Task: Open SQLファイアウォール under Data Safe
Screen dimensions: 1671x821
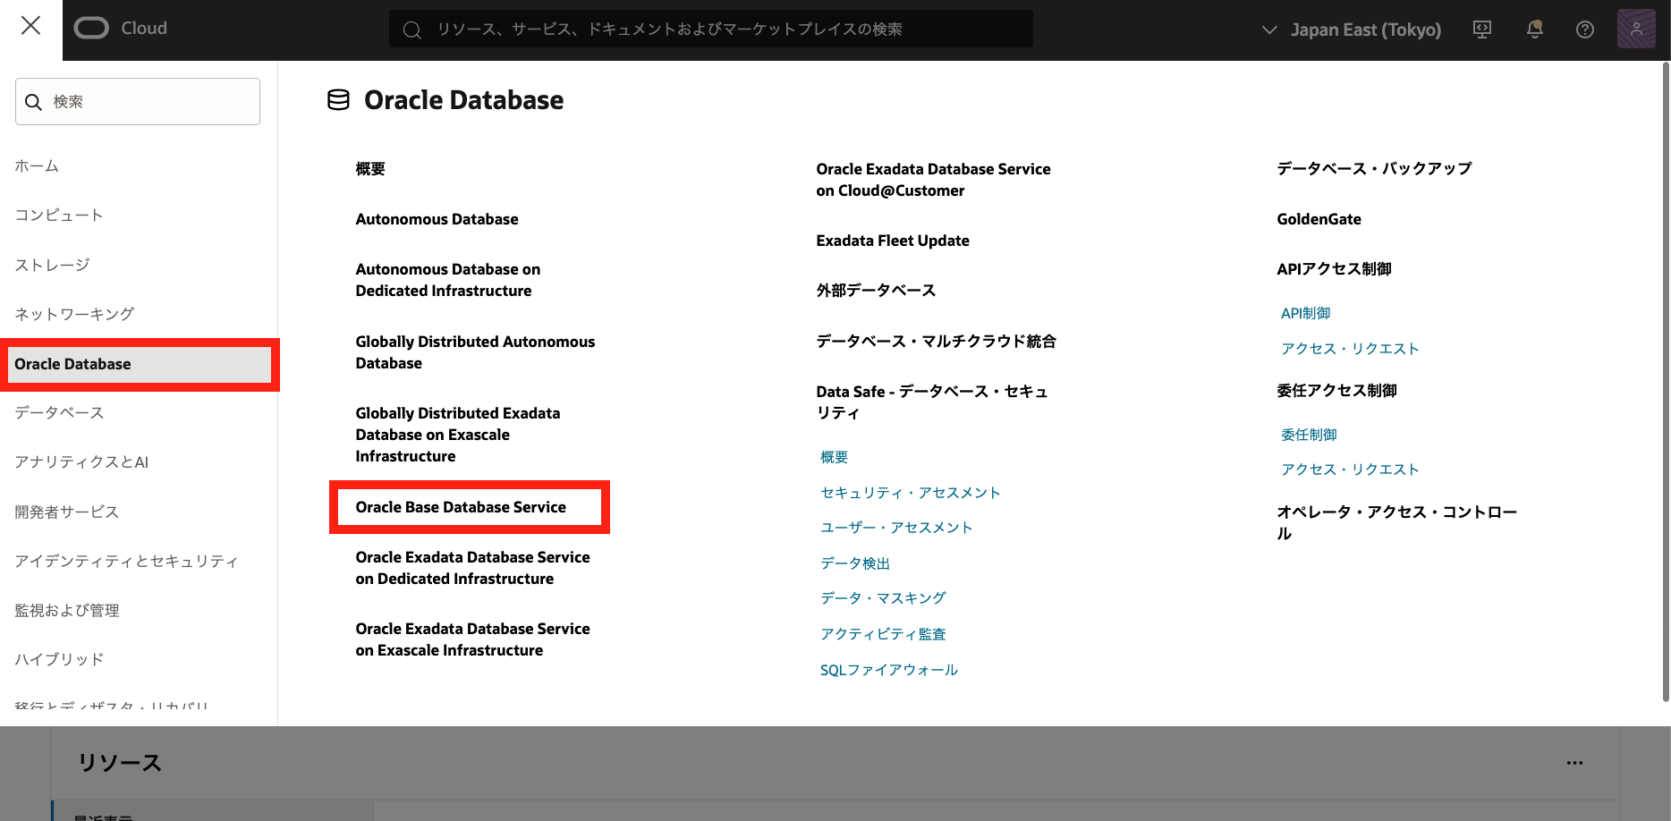Action: pyautogui.click(x=888, y=670)
